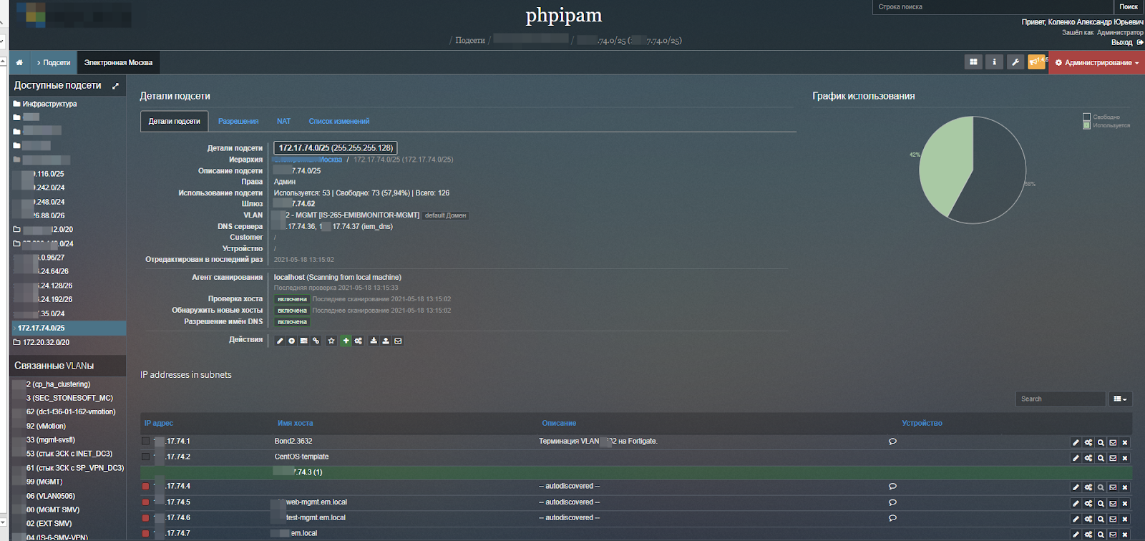Click the envelope mail icon in Действия
1145x541 pixels.
398,341
